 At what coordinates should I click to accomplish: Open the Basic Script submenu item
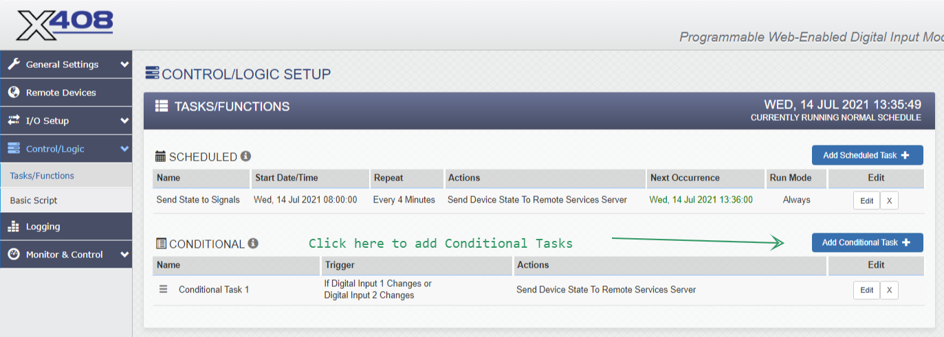(x=34, y=200)
